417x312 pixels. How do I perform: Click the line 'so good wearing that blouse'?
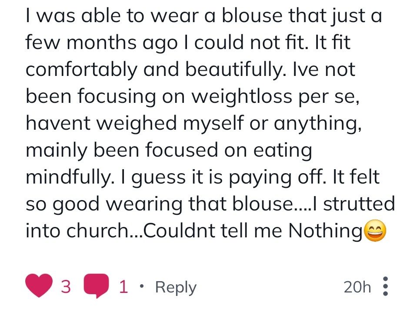[x=210, y=204]
